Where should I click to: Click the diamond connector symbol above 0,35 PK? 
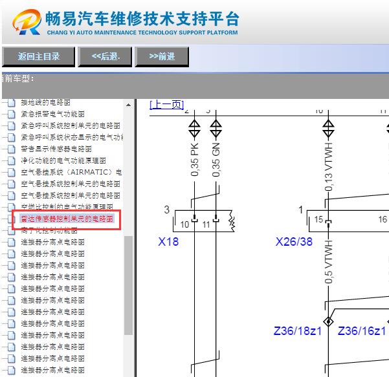[194, 129]
